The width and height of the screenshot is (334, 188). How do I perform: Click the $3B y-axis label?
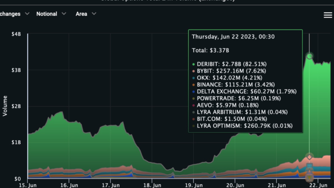click(16, 70)
